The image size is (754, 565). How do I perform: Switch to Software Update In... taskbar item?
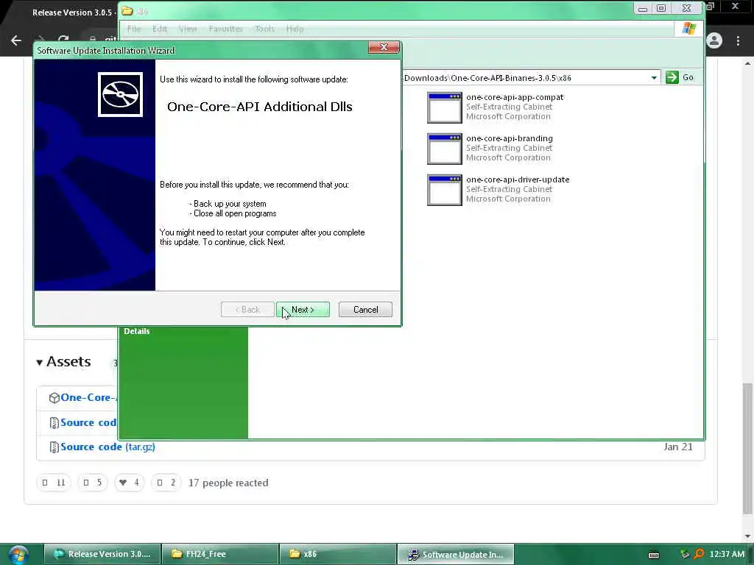click(x=455, y=554)
